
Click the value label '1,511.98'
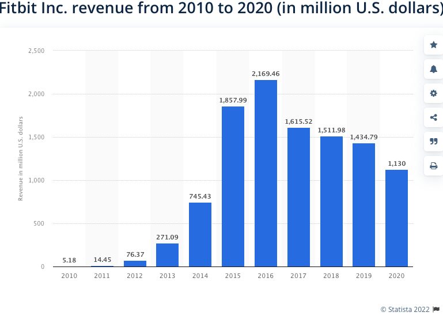(331, 130)
